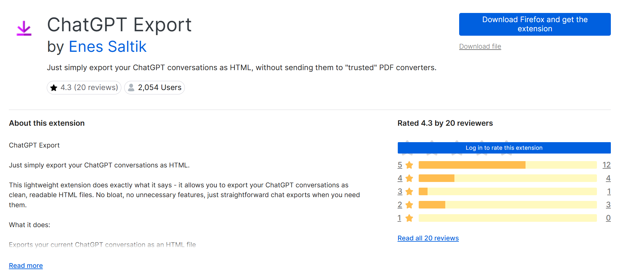
Task: Select the 5-star icon in the breakdown
Action: pyautogui.click(x=409, y=165)
